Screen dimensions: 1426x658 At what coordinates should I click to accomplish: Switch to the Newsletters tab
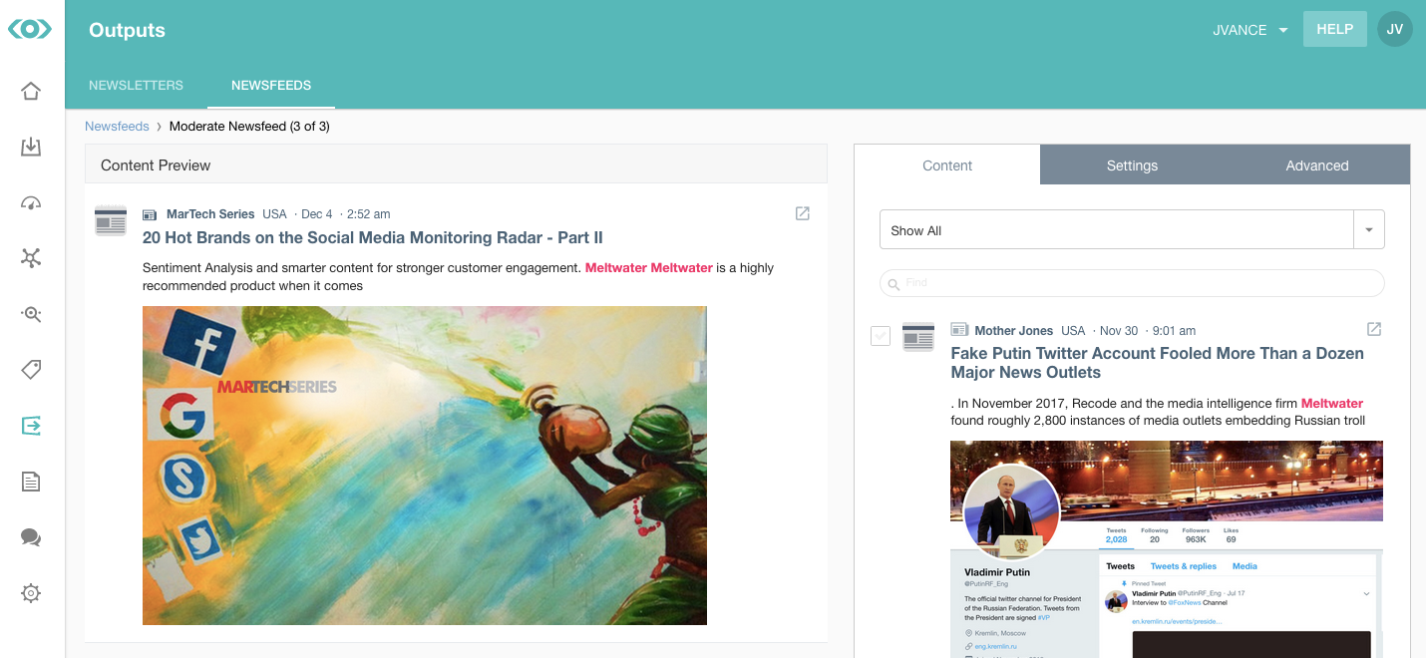pyautogui.click(x=136, y=86)
